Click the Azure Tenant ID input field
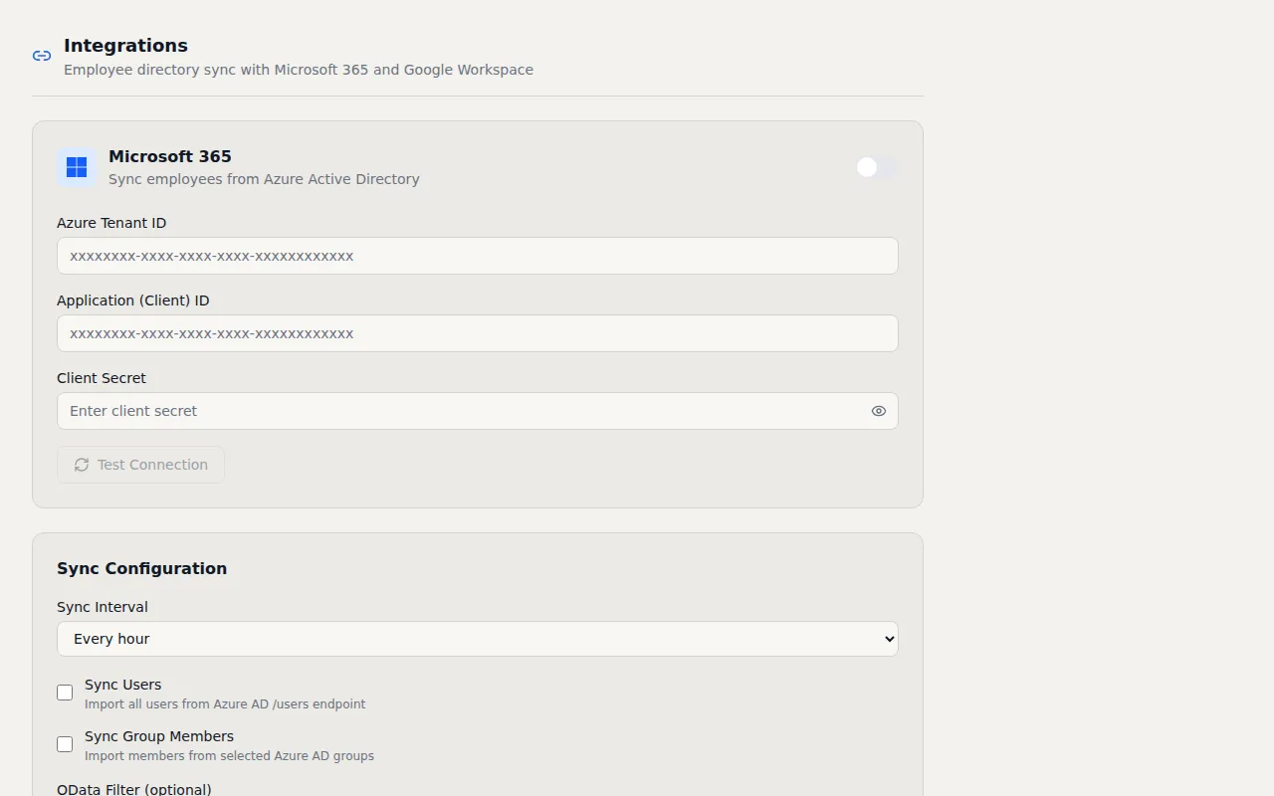Viewport: 1274px width, 796px height. [x=478, y=256]
